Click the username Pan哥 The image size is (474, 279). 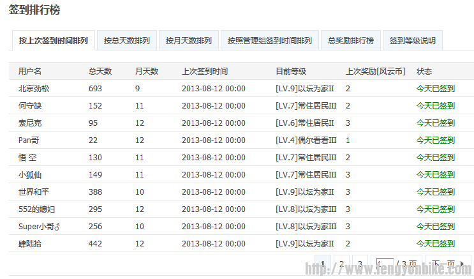coord(29,140)
